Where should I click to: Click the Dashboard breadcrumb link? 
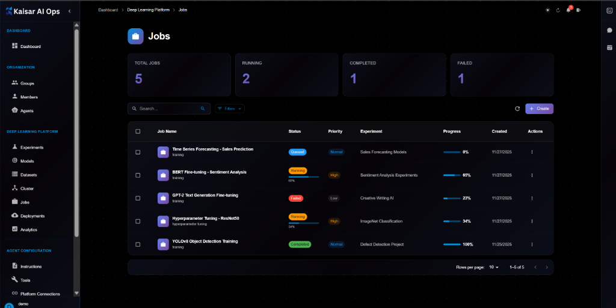[x=108, y=10]
